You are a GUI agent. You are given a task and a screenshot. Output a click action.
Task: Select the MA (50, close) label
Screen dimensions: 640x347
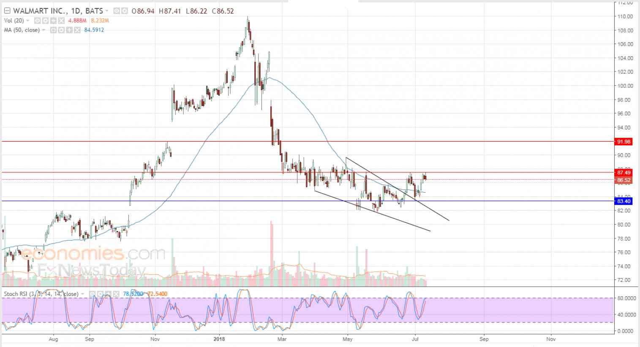22,30
